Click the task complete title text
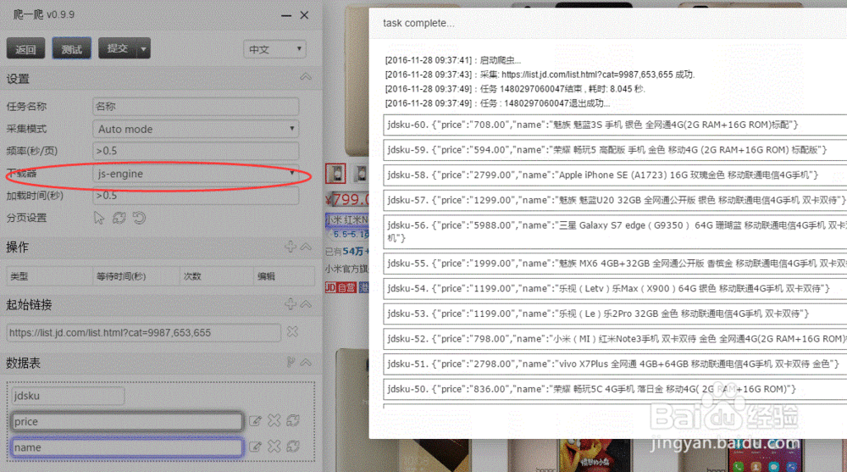847x472 pixels. tap(418, 23)
